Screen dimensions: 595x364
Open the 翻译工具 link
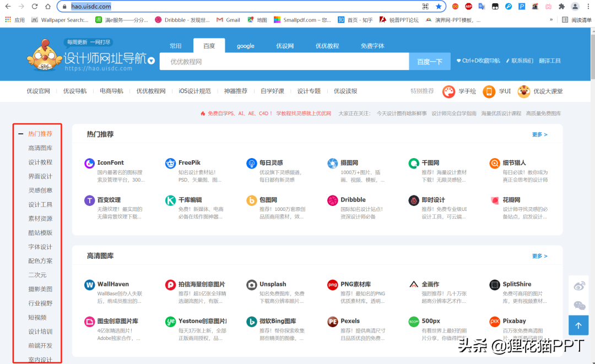click(x=549, y=61)
